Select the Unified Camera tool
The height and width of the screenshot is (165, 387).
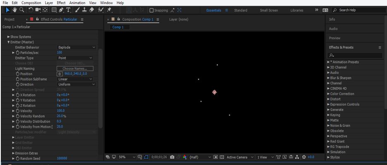click(x=38, y=10)
